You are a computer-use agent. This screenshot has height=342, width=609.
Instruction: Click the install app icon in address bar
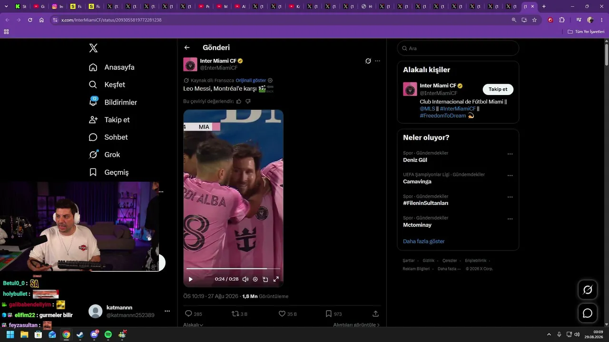524,20
